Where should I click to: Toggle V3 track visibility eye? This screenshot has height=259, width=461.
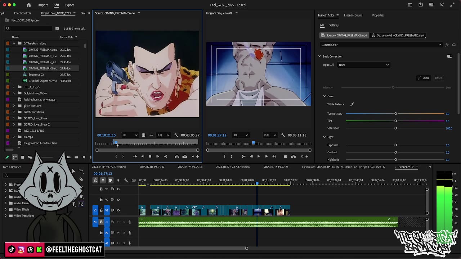point(118,189)
